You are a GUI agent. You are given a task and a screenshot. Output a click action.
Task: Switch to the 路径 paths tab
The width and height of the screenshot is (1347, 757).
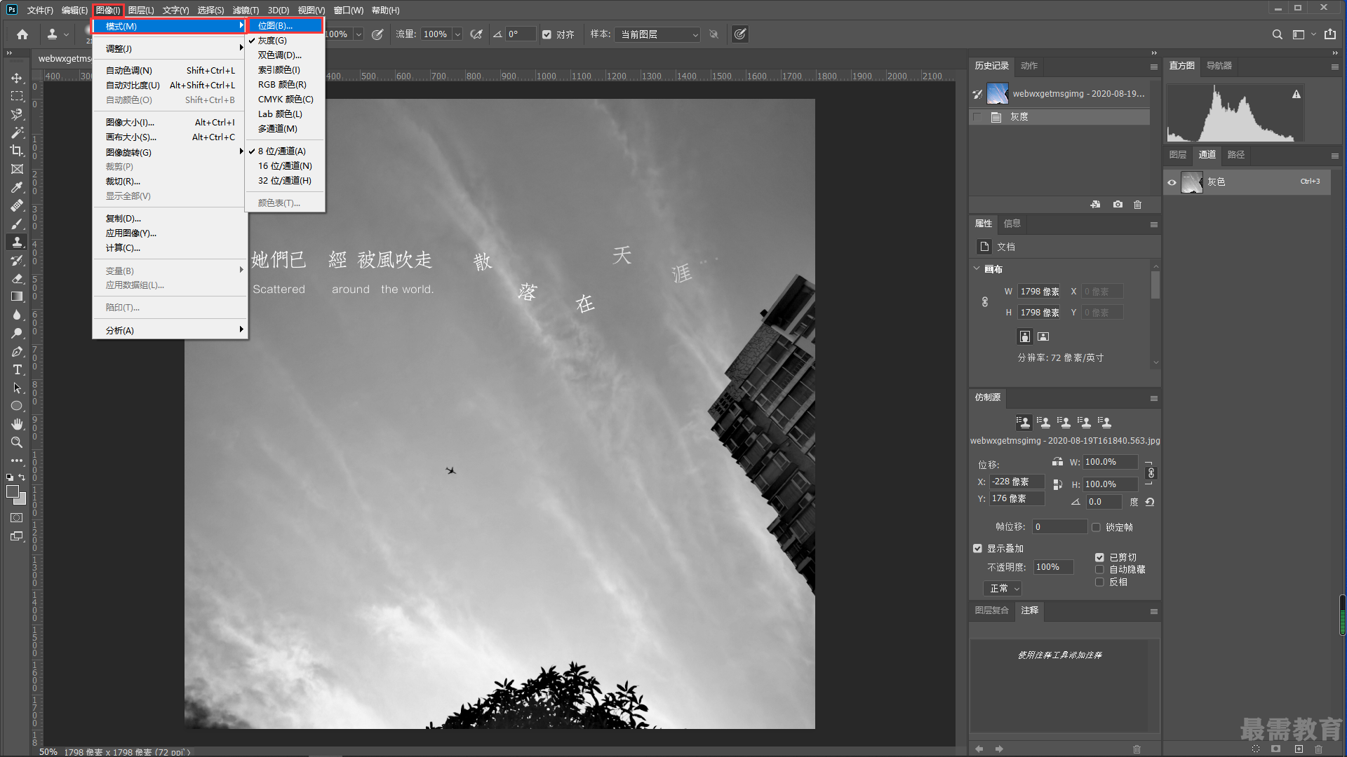[x=1236, y=155]
